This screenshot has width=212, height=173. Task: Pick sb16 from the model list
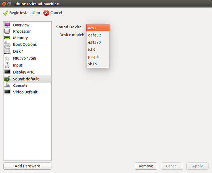pyautogui.click(x=98, y=64)
